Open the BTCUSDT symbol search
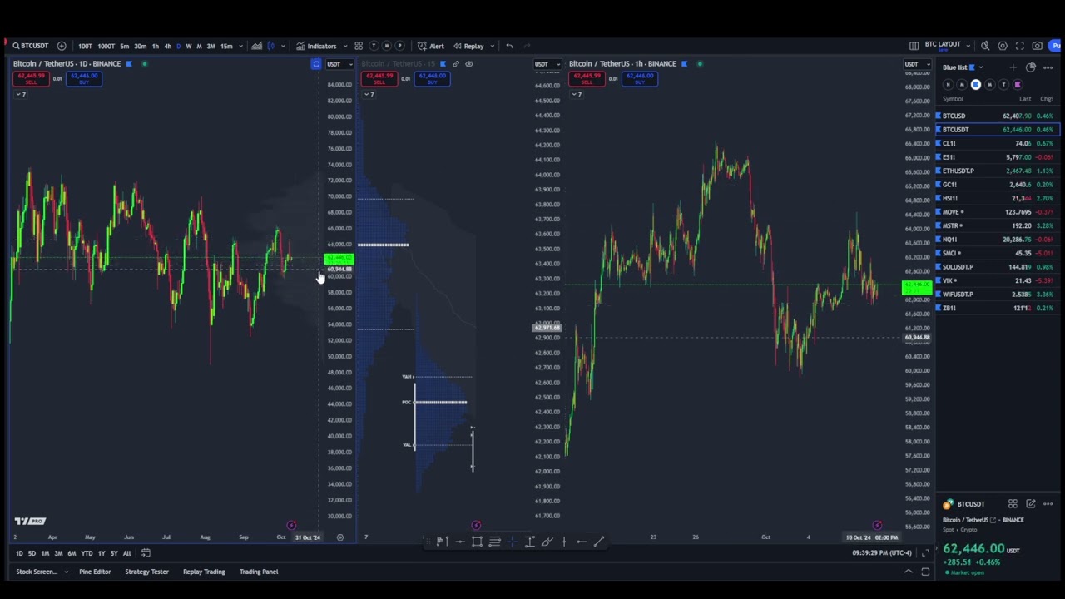1065x599 pixels. (x=32, y=46)
